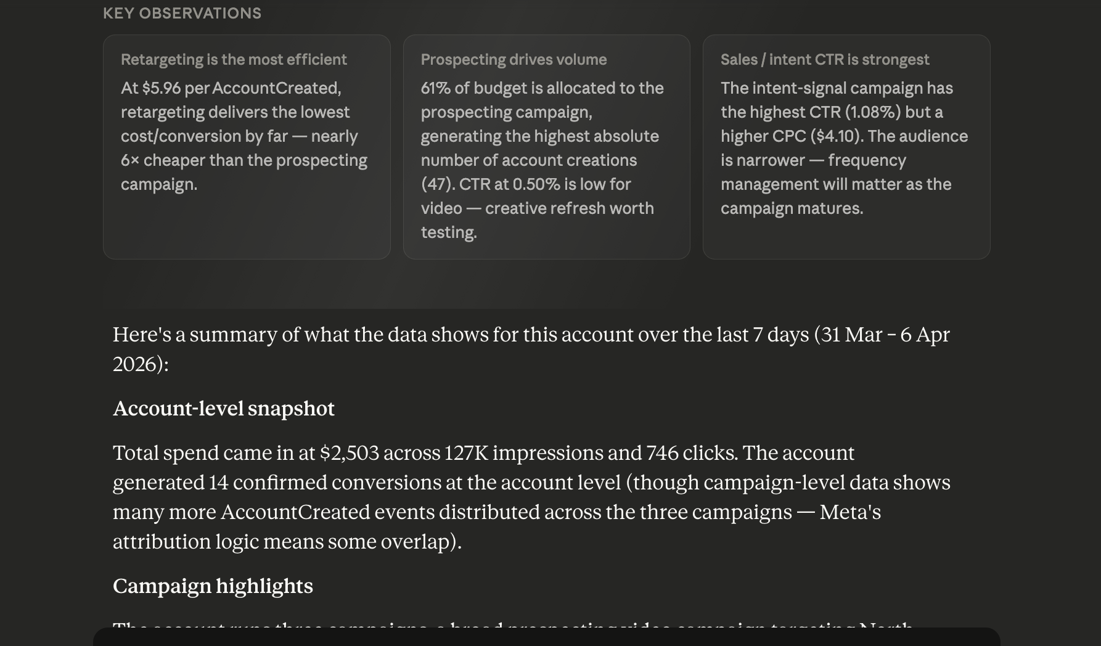Select the 'Retargeting is the most efficient' card title
Screen dimensions: 1101x646
click(x=234, y=60)
